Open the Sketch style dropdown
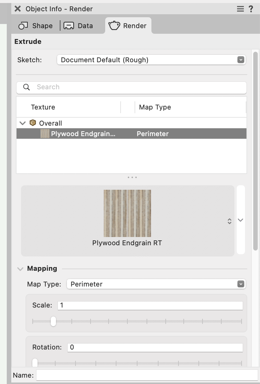This screenshot has height=384, width=260. (x=151, y=60)
